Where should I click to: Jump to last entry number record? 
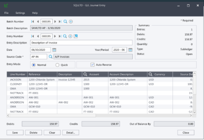(x=60, y=36)
